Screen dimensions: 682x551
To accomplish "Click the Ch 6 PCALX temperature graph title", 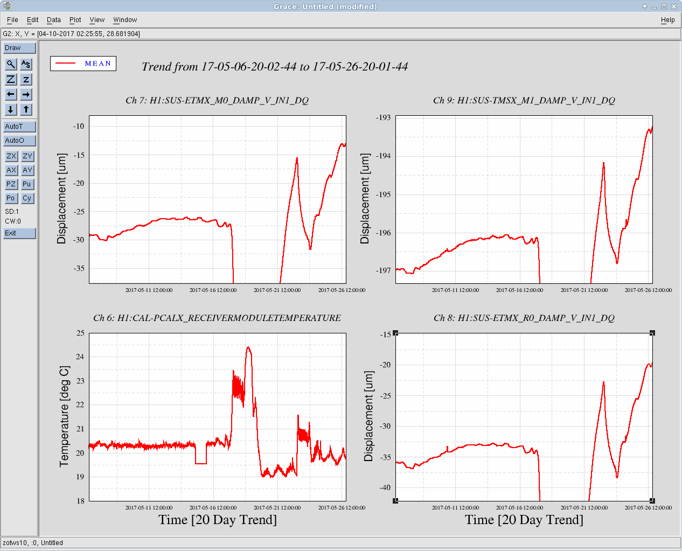I will tap(217, 318).
